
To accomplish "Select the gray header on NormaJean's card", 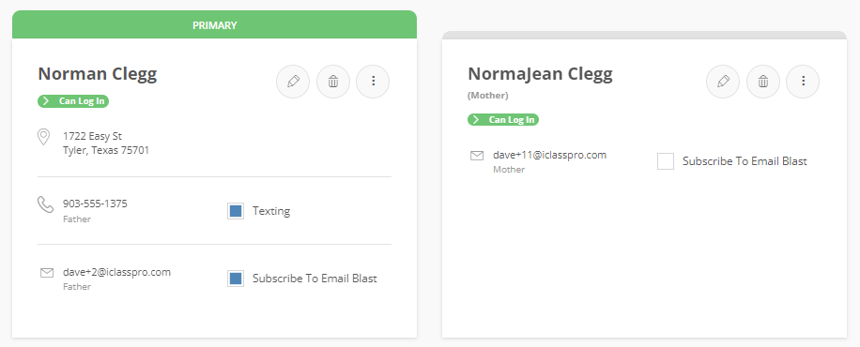I will pyautogui.click(x=644, y=35).
